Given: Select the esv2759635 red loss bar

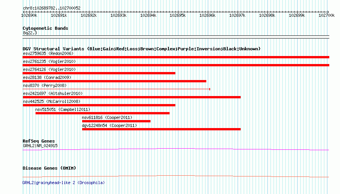Looking at the screenshot, I should tap(176, 57).
